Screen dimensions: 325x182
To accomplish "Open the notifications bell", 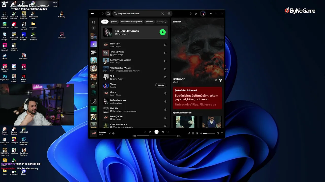I will pos(191,14).
